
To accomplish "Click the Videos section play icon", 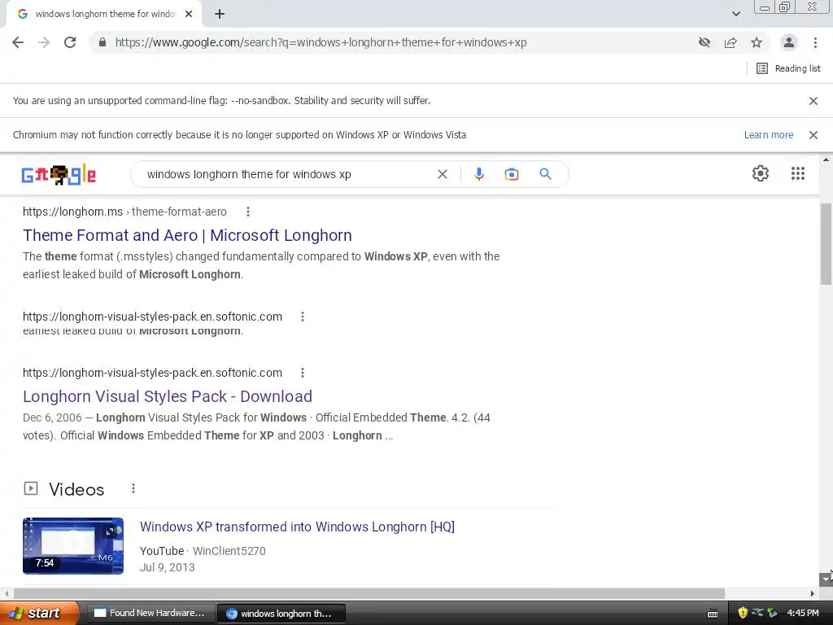I will point(31,488).
